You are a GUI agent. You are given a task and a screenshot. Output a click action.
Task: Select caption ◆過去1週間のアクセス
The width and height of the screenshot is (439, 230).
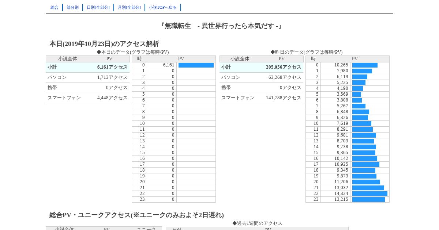pos(257,223)
